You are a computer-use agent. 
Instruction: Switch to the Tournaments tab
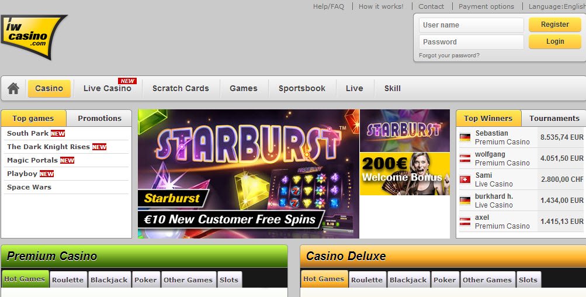coord(554,118)
